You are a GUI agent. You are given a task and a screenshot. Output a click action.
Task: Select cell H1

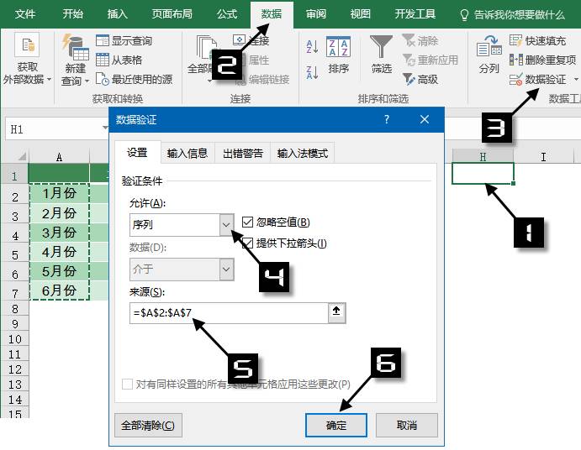483,173
